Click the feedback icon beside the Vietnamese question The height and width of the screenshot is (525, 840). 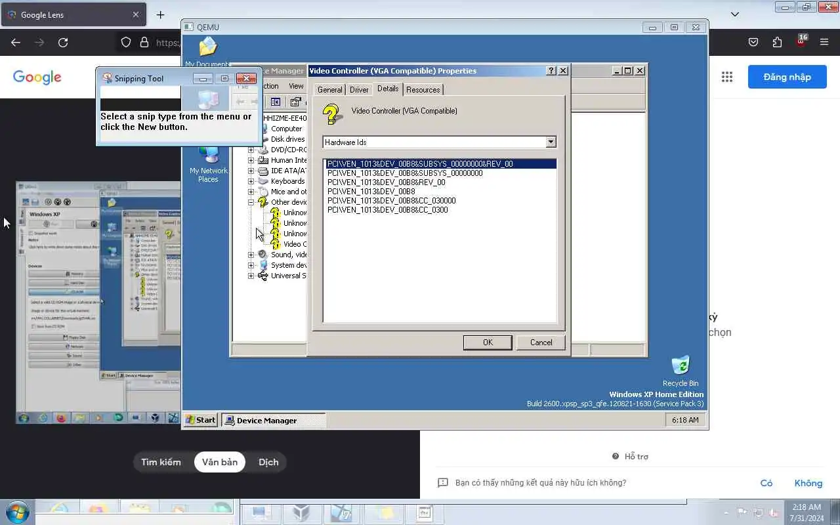coord(443,483)
